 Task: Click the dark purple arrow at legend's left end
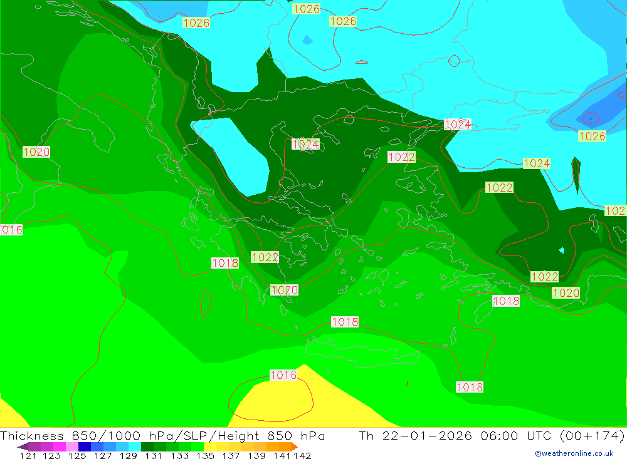tap(23, 446)
